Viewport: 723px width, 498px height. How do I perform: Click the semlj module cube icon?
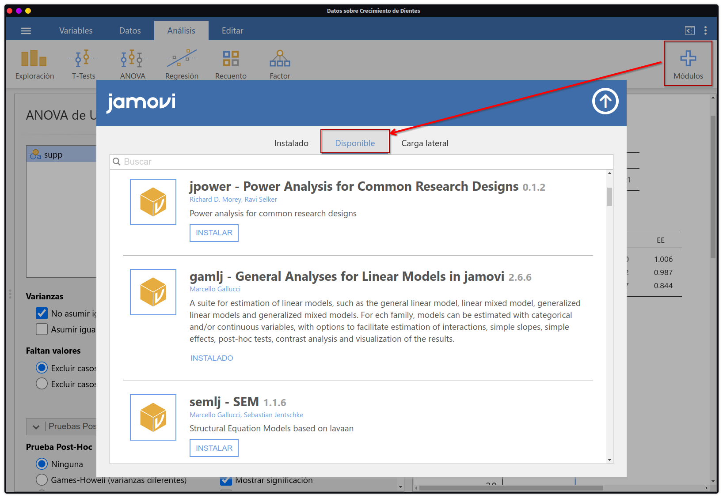153,417
